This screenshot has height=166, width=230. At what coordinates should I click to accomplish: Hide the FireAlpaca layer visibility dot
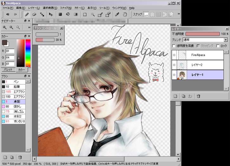pyautogui.click(x=174, y=55)
